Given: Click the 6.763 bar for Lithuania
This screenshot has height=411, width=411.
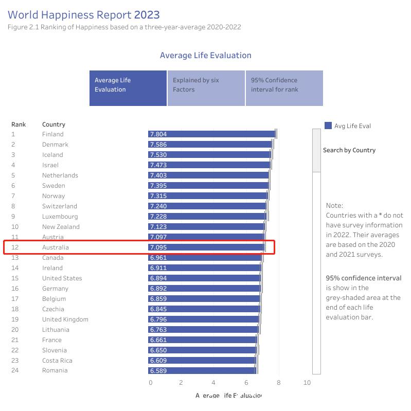Looking at the screenshot, I should pyautogui.click(x=203, y=330).
